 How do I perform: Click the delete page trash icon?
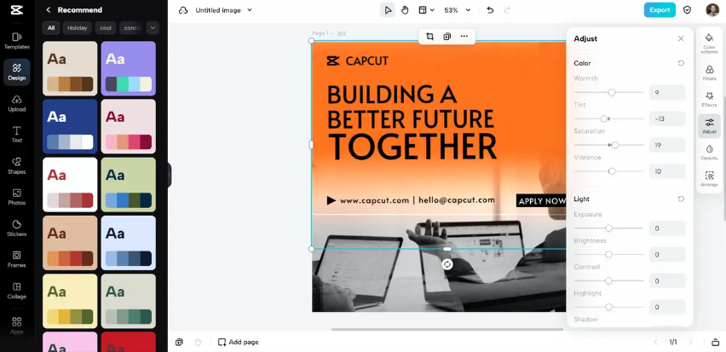coord(199,342)
